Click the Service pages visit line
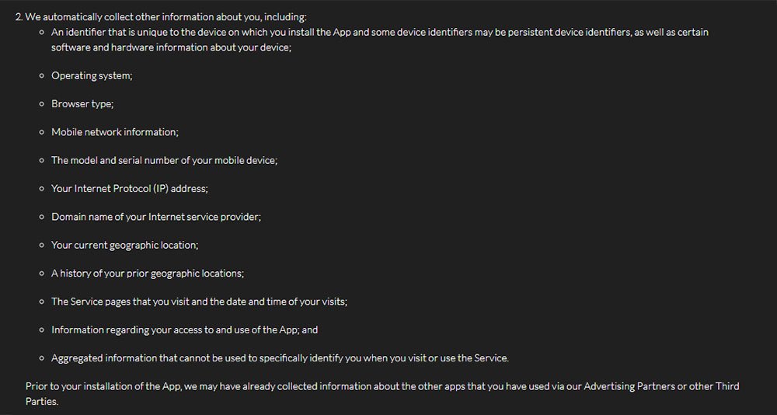The height and width of the screenshot is (415, 777). pos(199,302)
